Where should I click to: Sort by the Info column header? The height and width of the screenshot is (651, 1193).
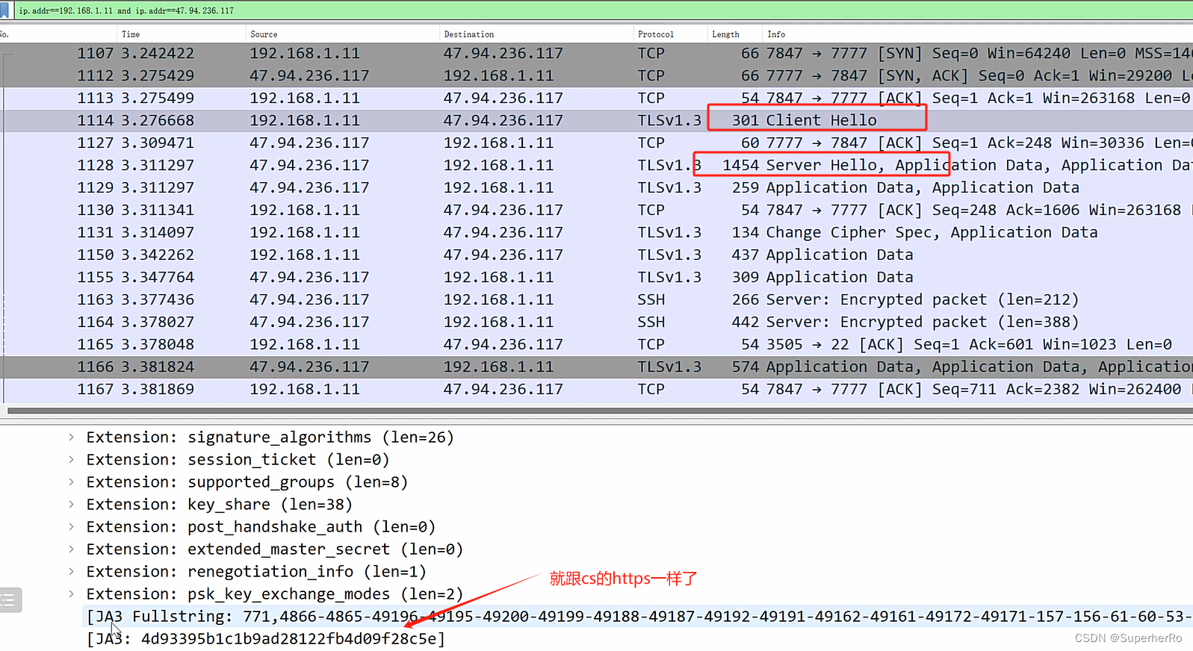(x=977, y=34)
